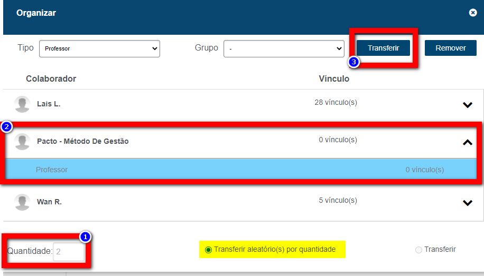This screenshot has width=484, height=276.
Task: Open the Tipo dropdown showing Professor
Action: [99, 48]
